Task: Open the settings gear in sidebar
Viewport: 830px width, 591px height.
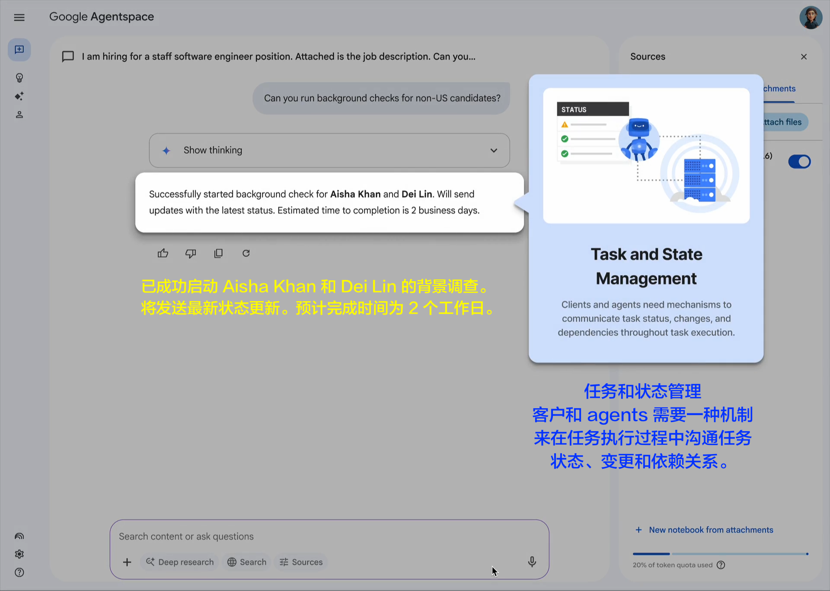Action: [x=19, y=554]
